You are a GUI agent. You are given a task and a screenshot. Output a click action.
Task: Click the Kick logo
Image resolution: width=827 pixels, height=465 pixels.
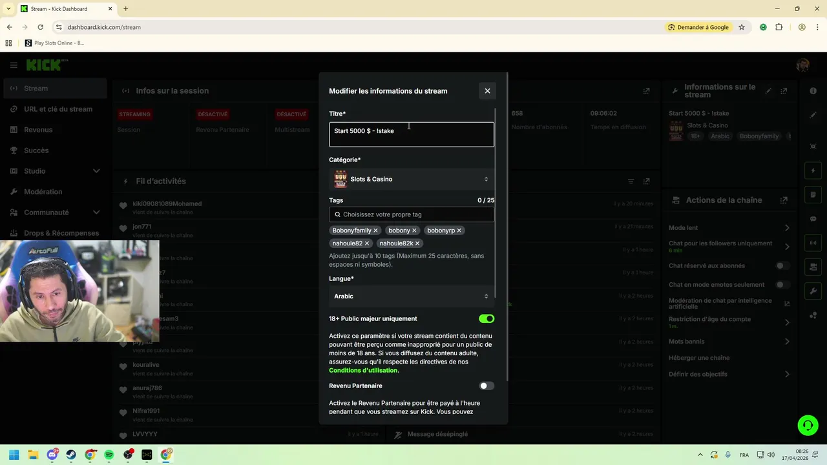[x=47, y=65]
